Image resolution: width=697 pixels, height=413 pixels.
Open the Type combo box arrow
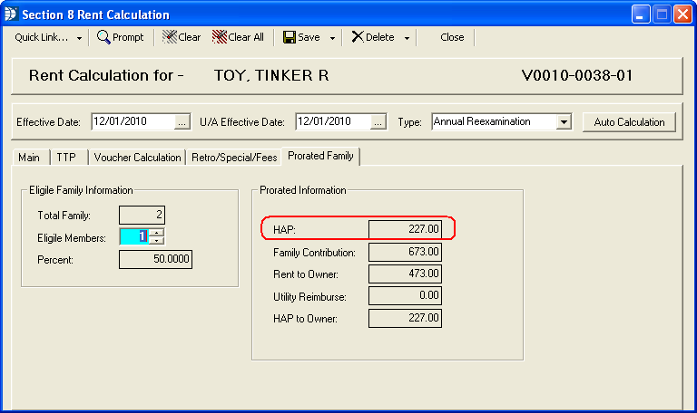coord(564,121)
